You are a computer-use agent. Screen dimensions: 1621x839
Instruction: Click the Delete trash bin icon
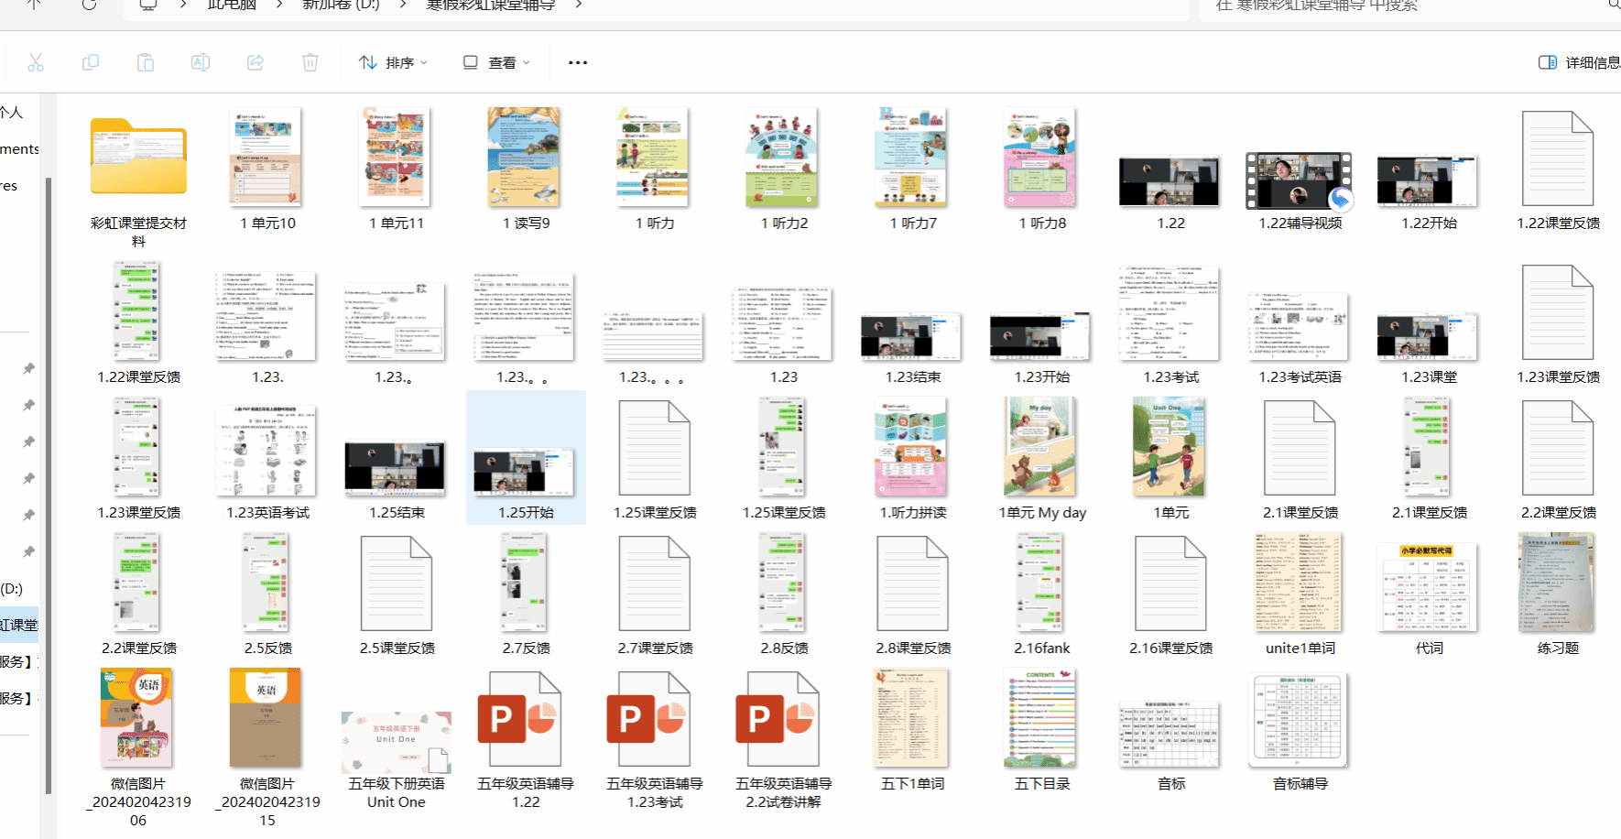pyautogui.click(x=310, y=62)
